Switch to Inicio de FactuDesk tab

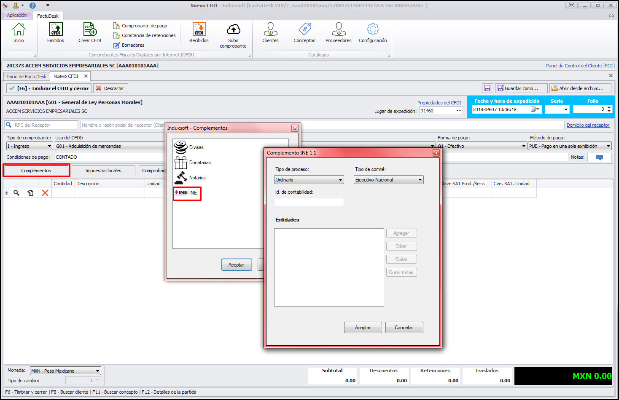tap(27, 77)
